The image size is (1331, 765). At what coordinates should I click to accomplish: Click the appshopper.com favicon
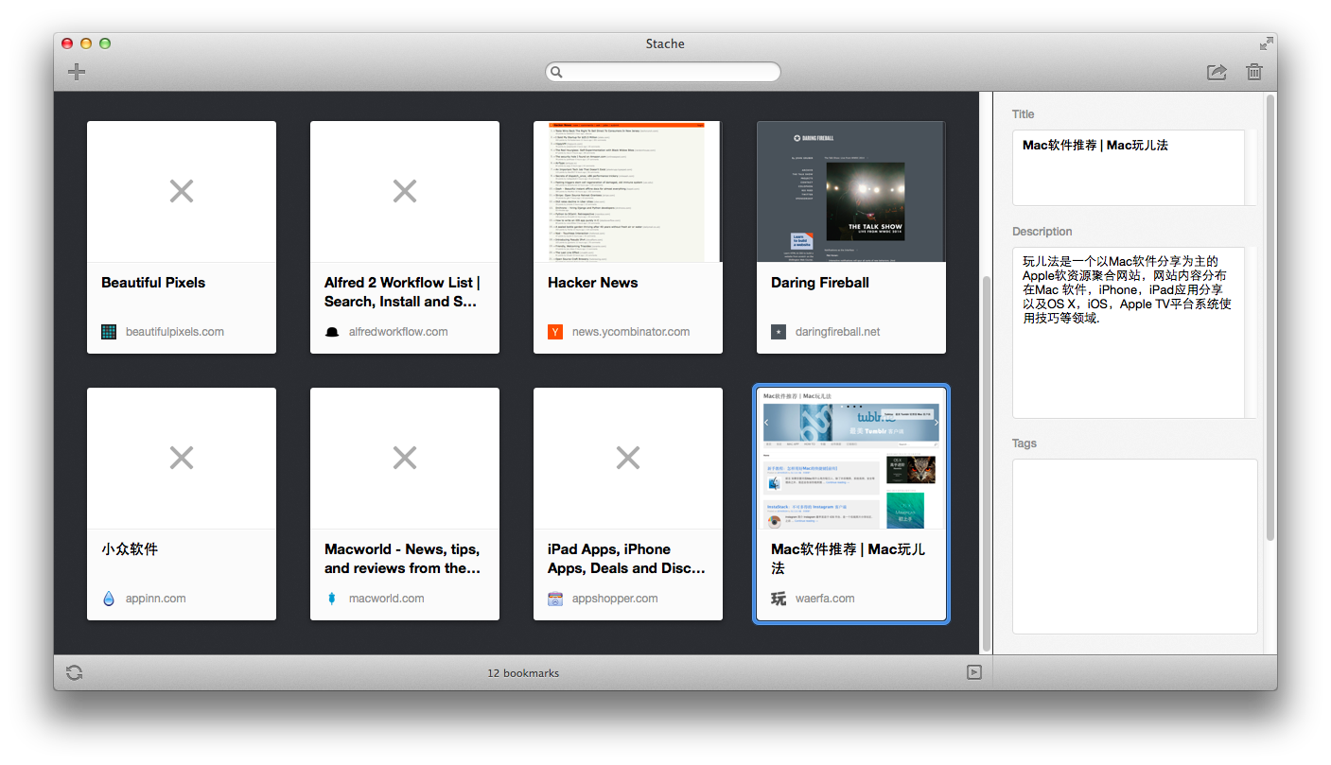click(x=555, y=599)
